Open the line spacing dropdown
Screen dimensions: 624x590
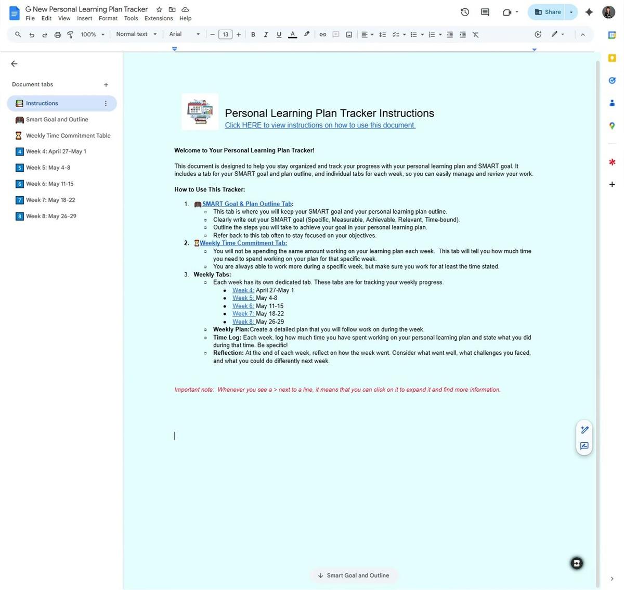(383, 34)
